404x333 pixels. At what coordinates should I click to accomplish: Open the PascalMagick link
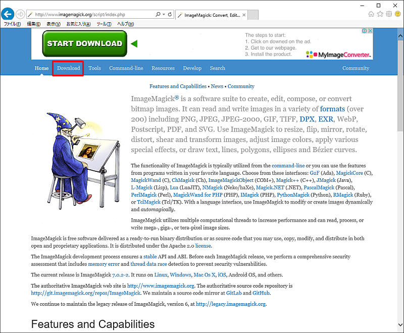319,187
